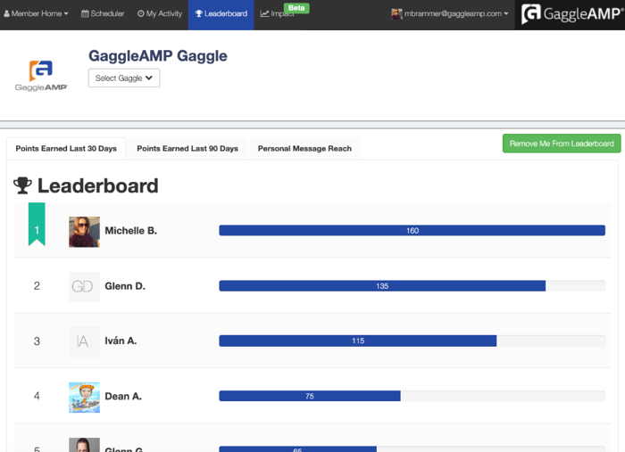Viewport: 625px width, 452px height.
Task: Open the Scheduler page
Action: coord(103,13)
